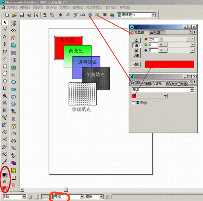
Task: Click the New document icon
Action: pyautogui.click(x=7, y=15)
